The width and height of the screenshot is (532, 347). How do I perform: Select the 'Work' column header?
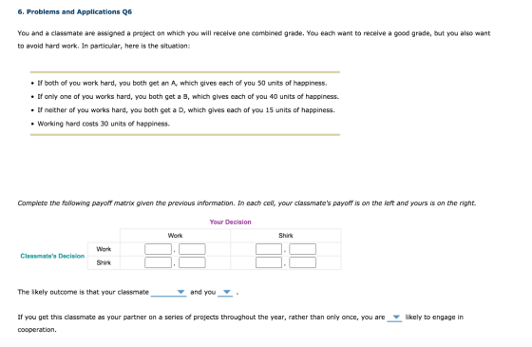click(x=175, y=236)
